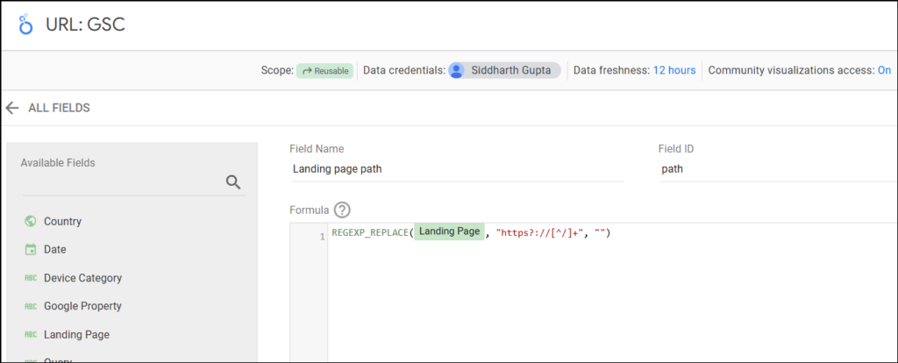The width and height of the screenshot is (898, 363).
Task: Click the Landing Page chip in the formula
Action: (449, 231)
